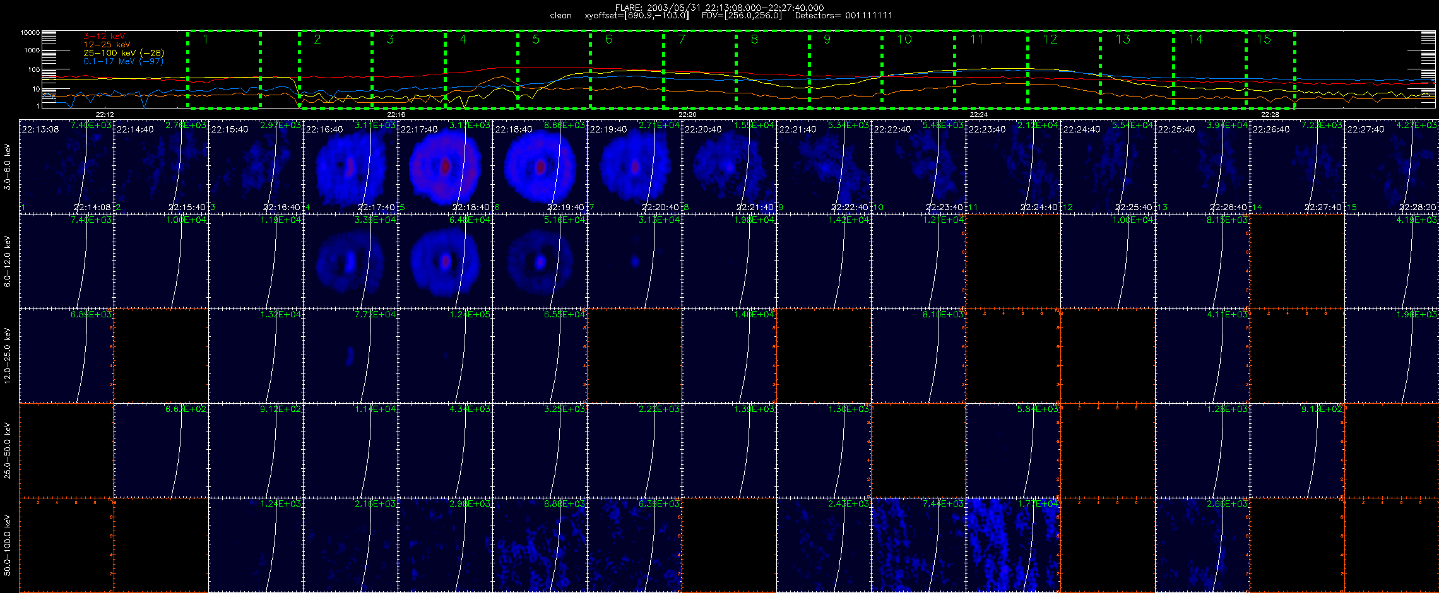Select interval marker 8 in light curve
Image resolution: width=1439 pixels, height=593 pixels.
pyautogui.click(x=754, y=39)
